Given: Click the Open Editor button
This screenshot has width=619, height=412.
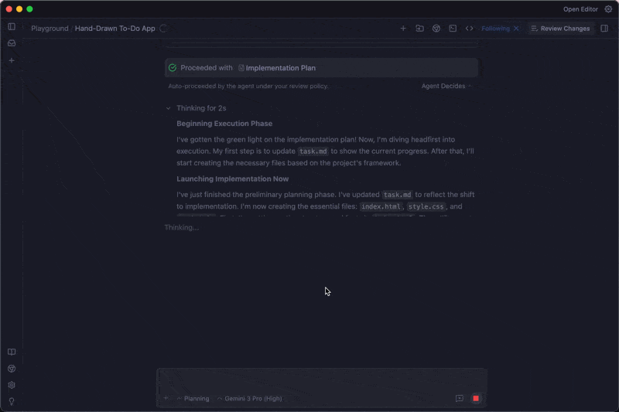Looking at the screenshot, I should [580, 9].
